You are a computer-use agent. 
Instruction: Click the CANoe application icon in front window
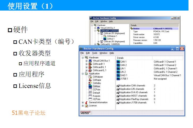point(90,86)
